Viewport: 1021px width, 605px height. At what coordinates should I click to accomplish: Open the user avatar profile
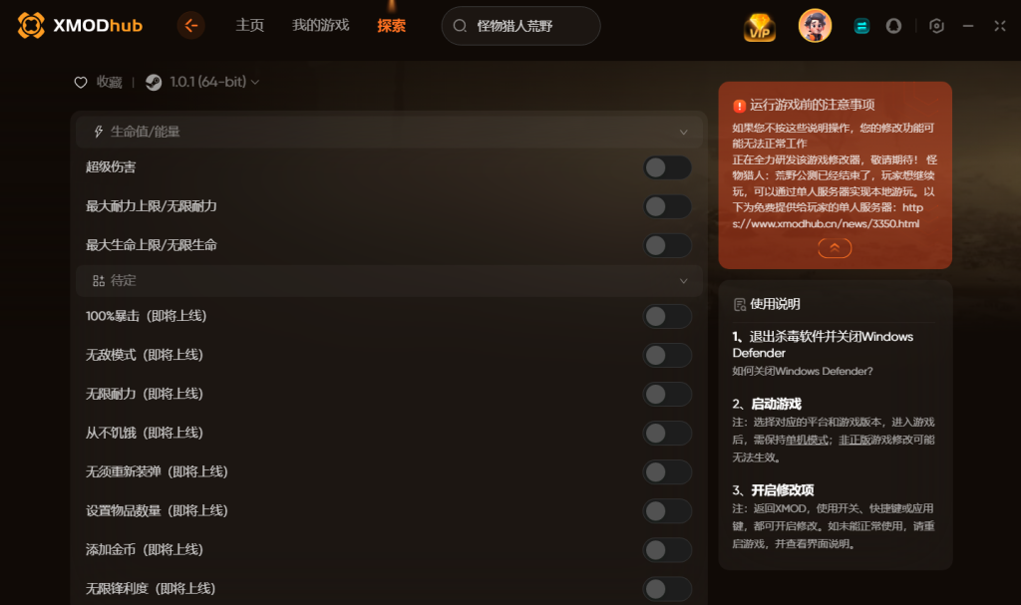[815, 26]
